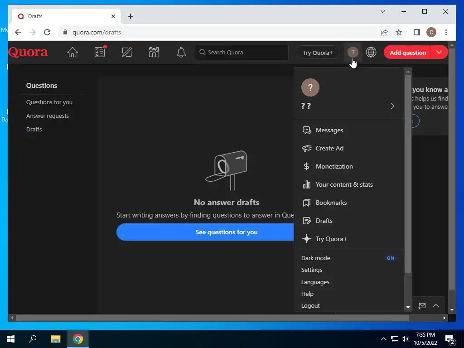
Task: Open Messages from profile menu
Action: point(349,130)
